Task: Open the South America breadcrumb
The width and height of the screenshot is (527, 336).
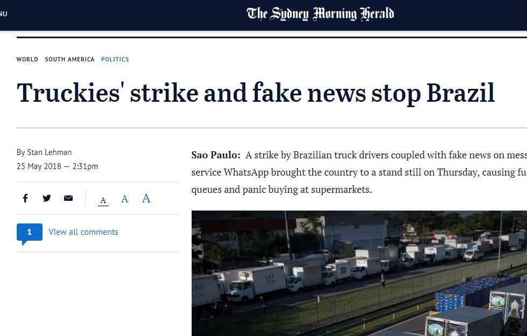Action: (x=69, y=59)
